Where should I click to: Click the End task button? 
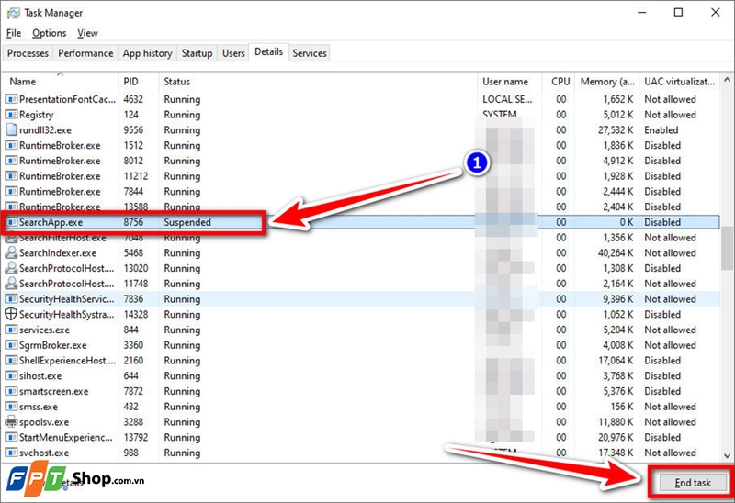tap(693, 483)
